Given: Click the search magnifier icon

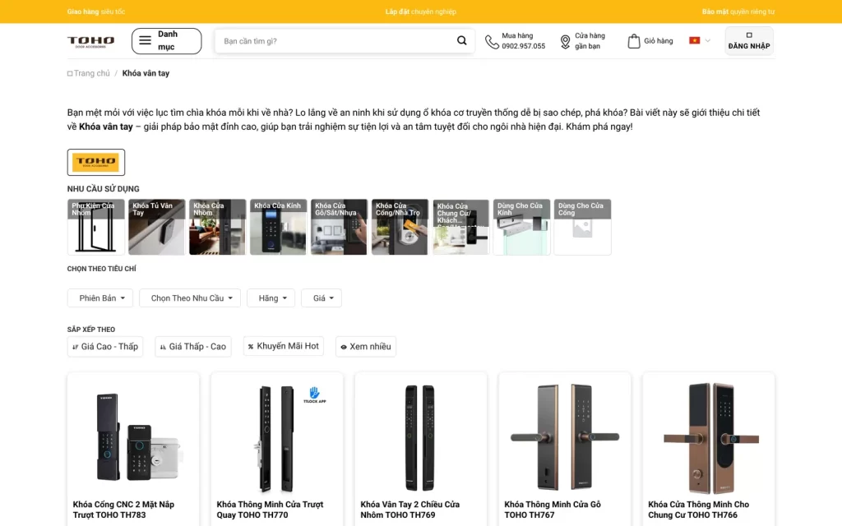Looking at the screenshot, I should click(462, 41).
